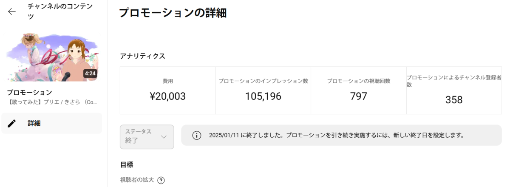The image size is (510, 187).
Task: Open the ステータス dropdown
Action: click(x=147, y=137)
